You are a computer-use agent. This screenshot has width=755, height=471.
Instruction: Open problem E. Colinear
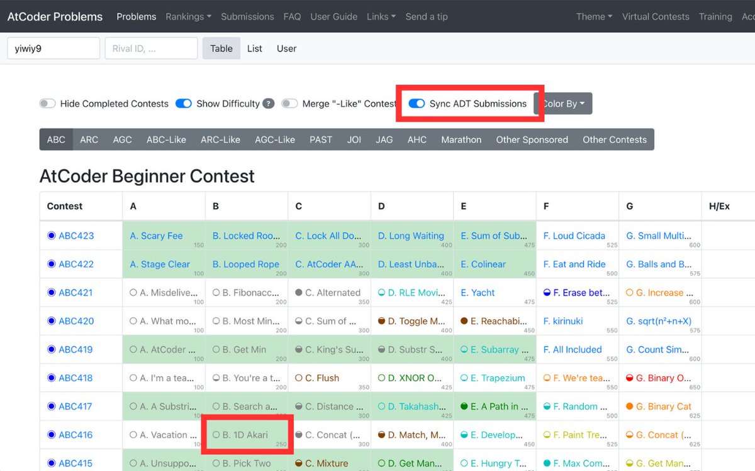click(483, 264)
